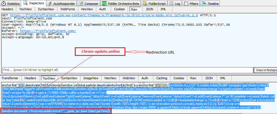Open the request HexView tab

tap(87, 9)
